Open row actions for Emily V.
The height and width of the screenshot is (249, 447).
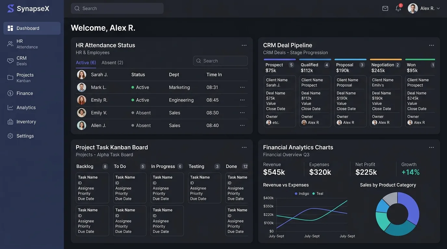[x=242, y=113]
